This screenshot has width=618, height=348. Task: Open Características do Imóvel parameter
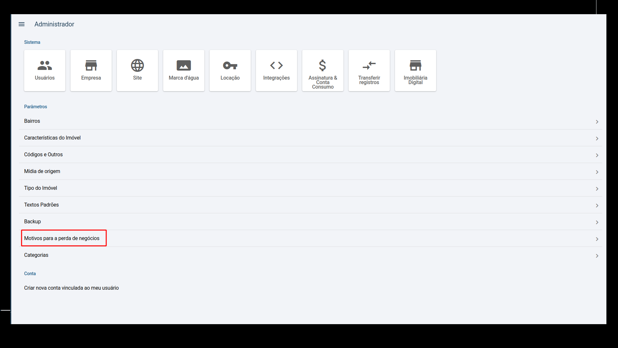point(310,138)
